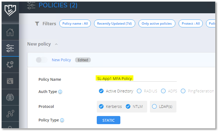Open the Protect filter dropdown
Screen dimensions: 219x132
click(191, 24)
